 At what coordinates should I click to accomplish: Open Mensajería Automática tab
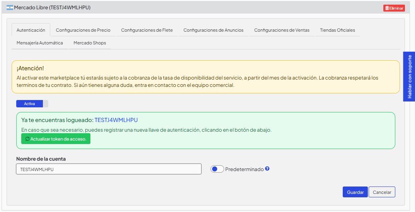(40, 43)
